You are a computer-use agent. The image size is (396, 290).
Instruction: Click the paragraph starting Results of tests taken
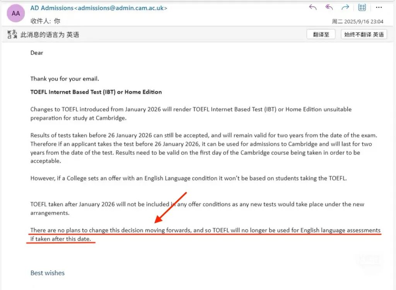click(x=204, y=148)
